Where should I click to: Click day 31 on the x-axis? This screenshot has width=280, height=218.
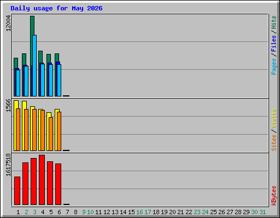(262, 212)
